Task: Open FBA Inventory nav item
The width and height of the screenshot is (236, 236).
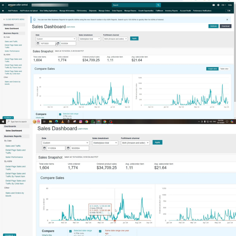Action: pyautogui.click(x=82, y=11)
